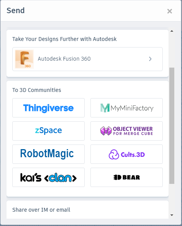Viewport: 182px width, 226px height.
Task: Click the scrollbar up arrow
Action: click(172, 31)
